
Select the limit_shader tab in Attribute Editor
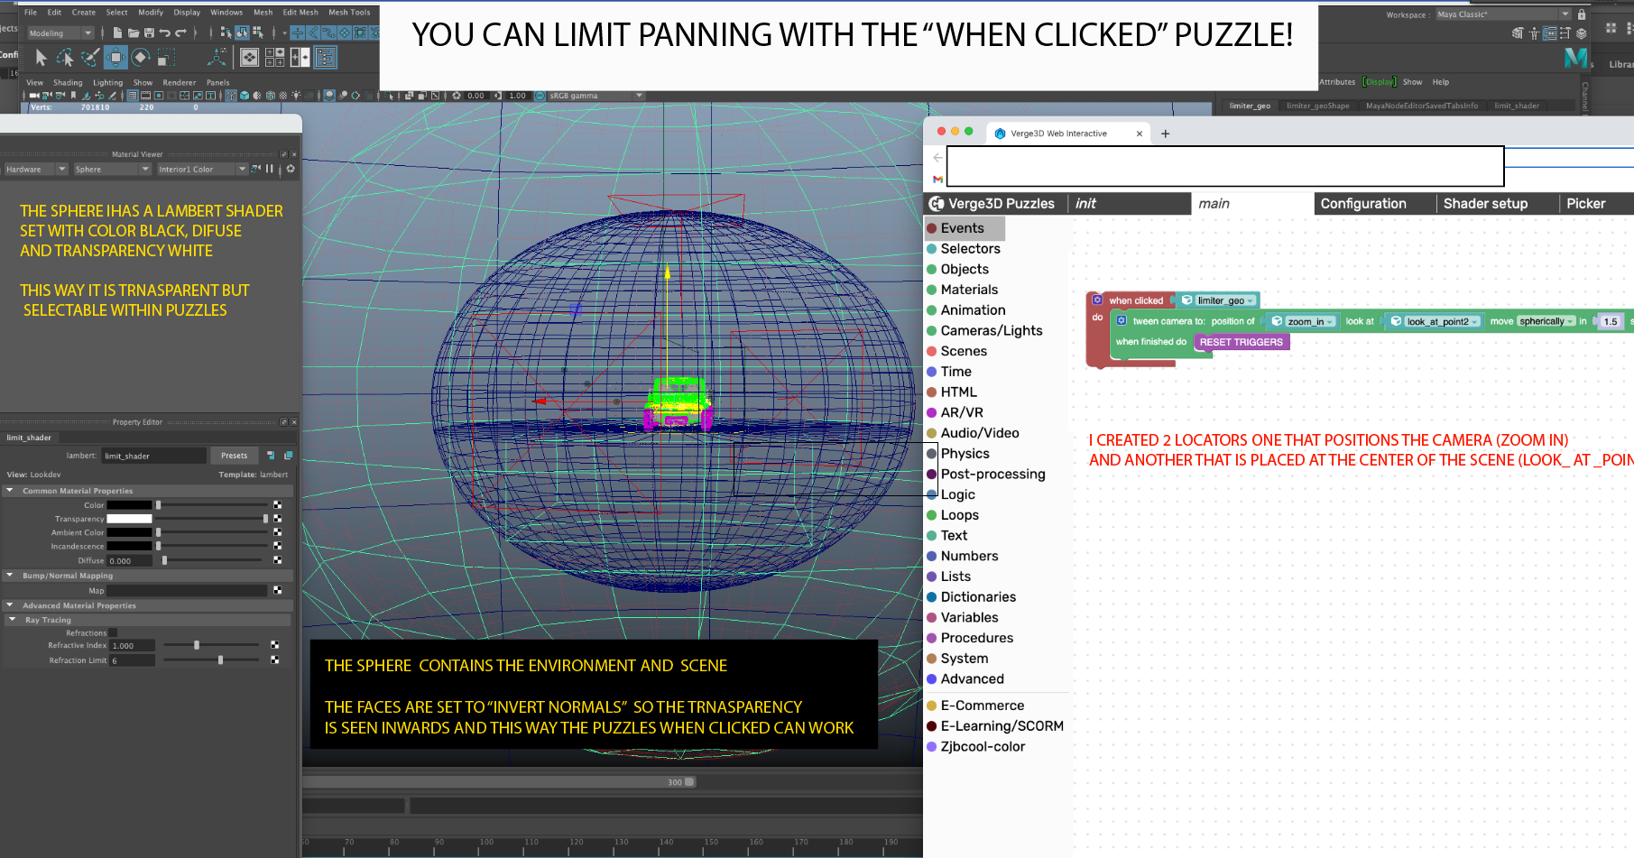[1517, 106]
